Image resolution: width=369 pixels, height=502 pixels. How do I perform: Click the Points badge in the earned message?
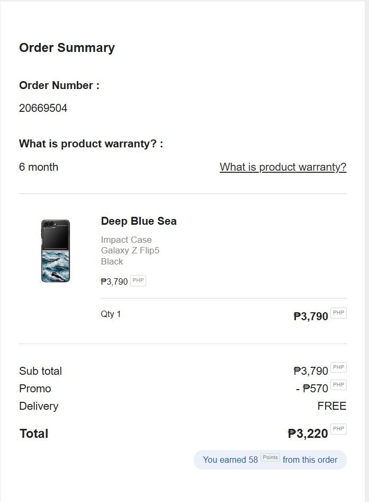(x=270, y=457)
